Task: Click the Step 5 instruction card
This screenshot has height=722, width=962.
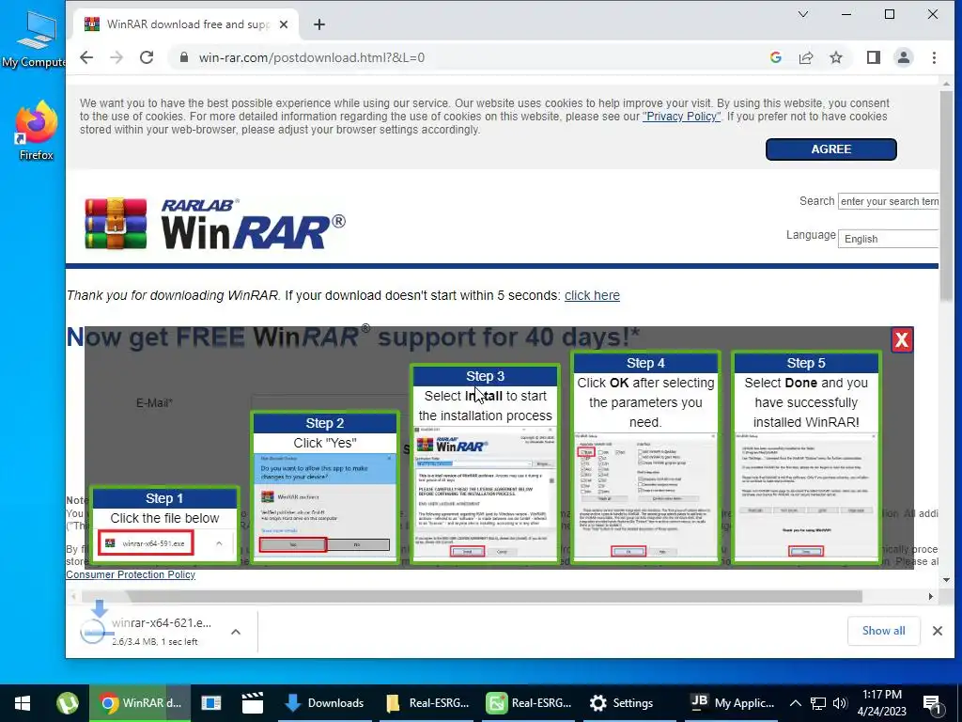Action: point(806,457)
